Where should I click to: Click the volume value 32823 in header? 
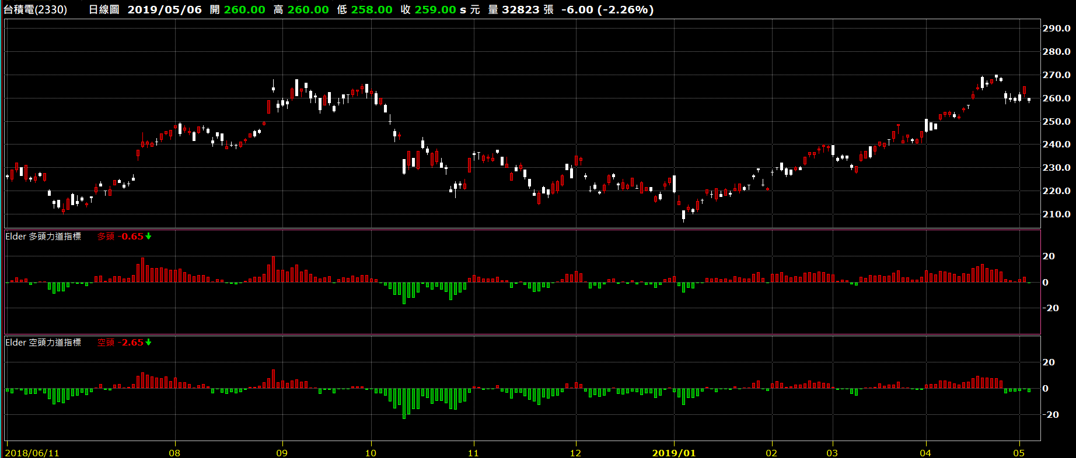(520, 10)
